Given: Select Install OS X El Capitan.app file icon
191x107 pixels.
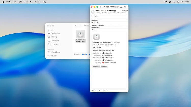Looking at the screenshot, I should point(80,34).
